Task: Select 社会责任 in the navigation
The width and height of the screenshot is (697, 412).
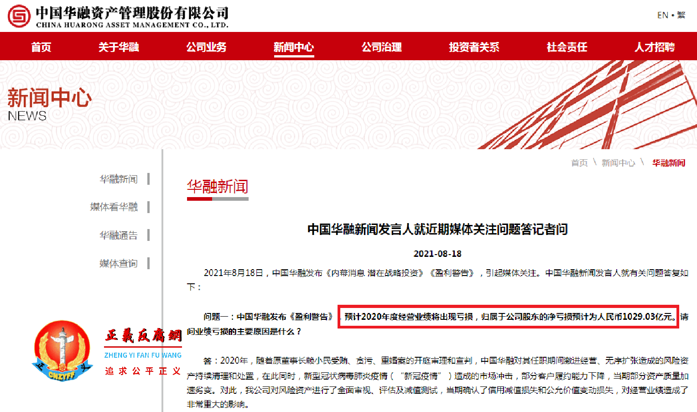Action: [566, 47]
